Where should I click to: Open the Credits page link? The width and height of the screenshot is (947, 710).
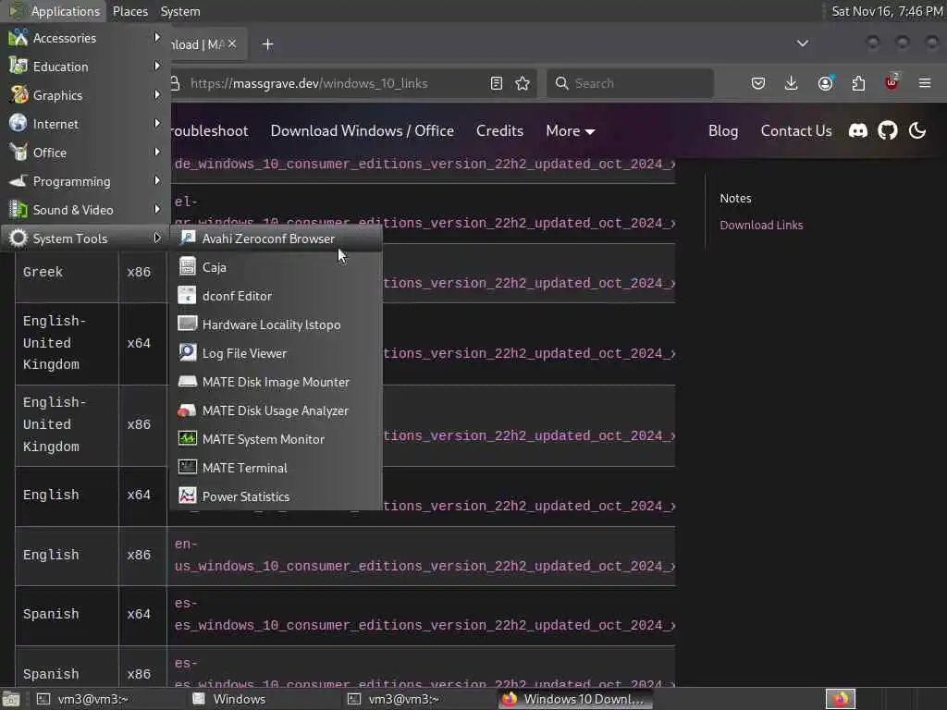499,131
